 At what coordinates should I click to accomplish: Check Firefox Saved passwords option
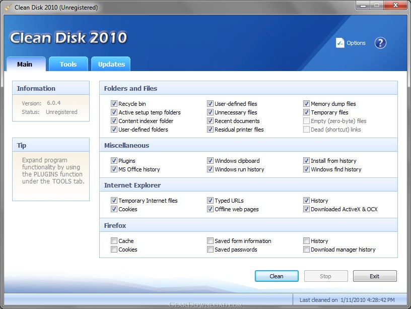point(210,250)
